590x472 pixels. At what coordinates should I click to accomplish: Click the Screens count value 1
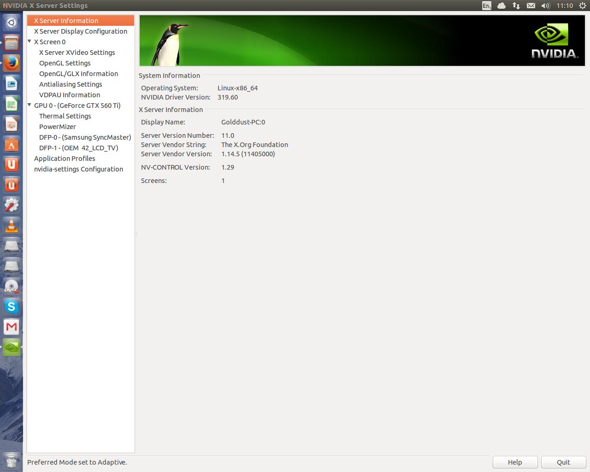[223, 180]
